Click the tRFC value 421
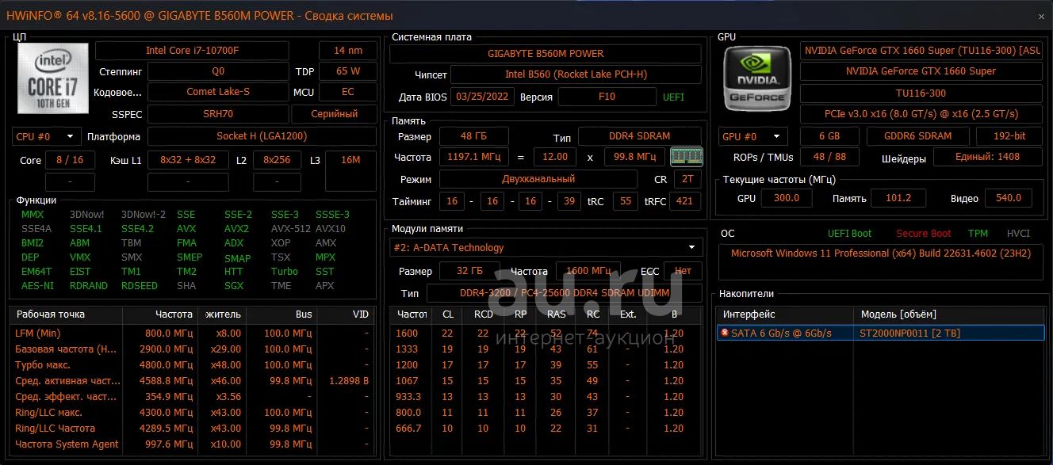Viewport: 1053px width, 465px height. pyautogui.click(x=684, y=201)
